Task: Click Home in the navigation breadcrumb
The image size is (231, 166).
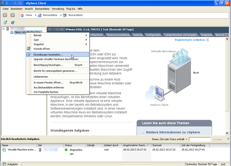Action: click(29, 15)
